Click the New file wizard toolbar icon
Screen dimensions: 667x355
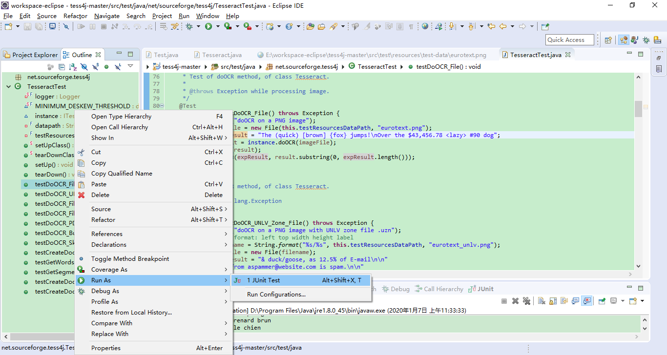click(8, 26)
